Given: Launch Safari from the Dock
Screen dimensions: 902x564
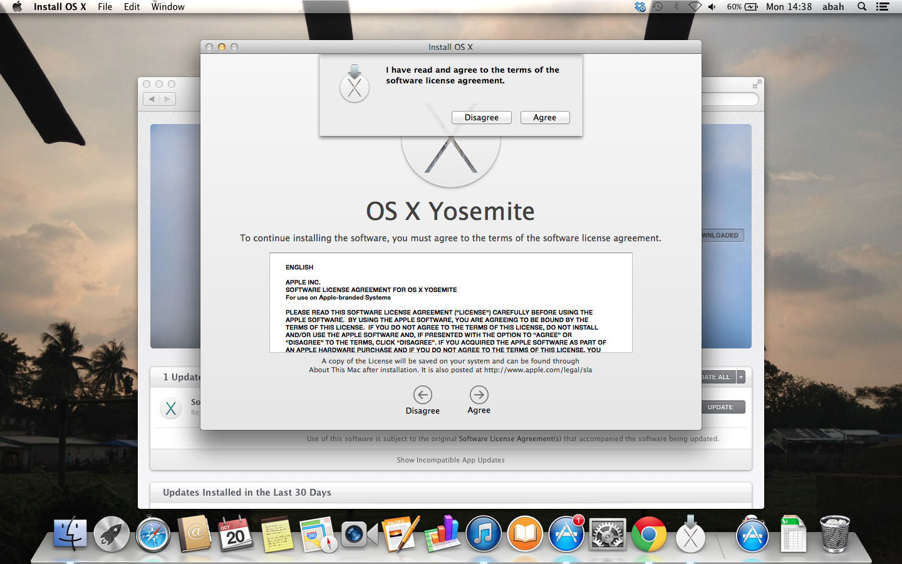Looking at the screenshot, I should (x=153, y=535).
